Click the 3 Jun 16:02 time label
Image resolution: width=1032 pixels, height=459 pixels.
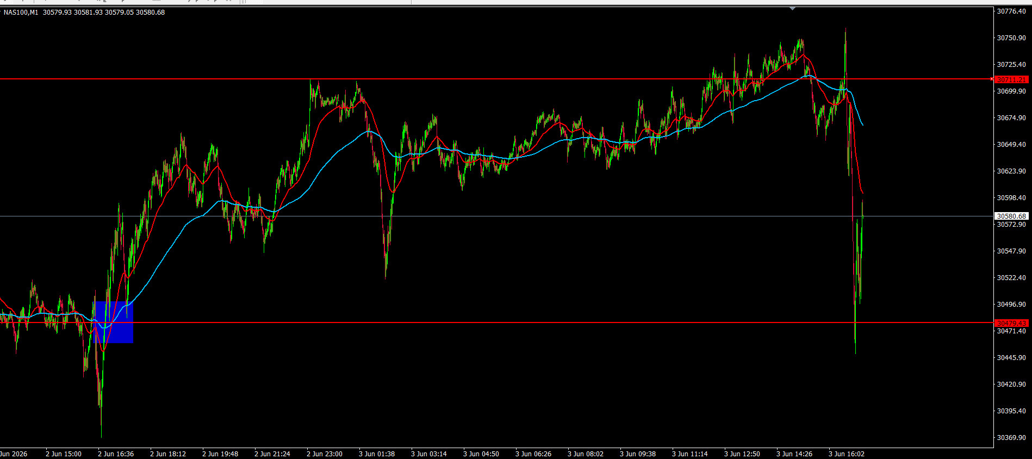(x=847, y=454)
